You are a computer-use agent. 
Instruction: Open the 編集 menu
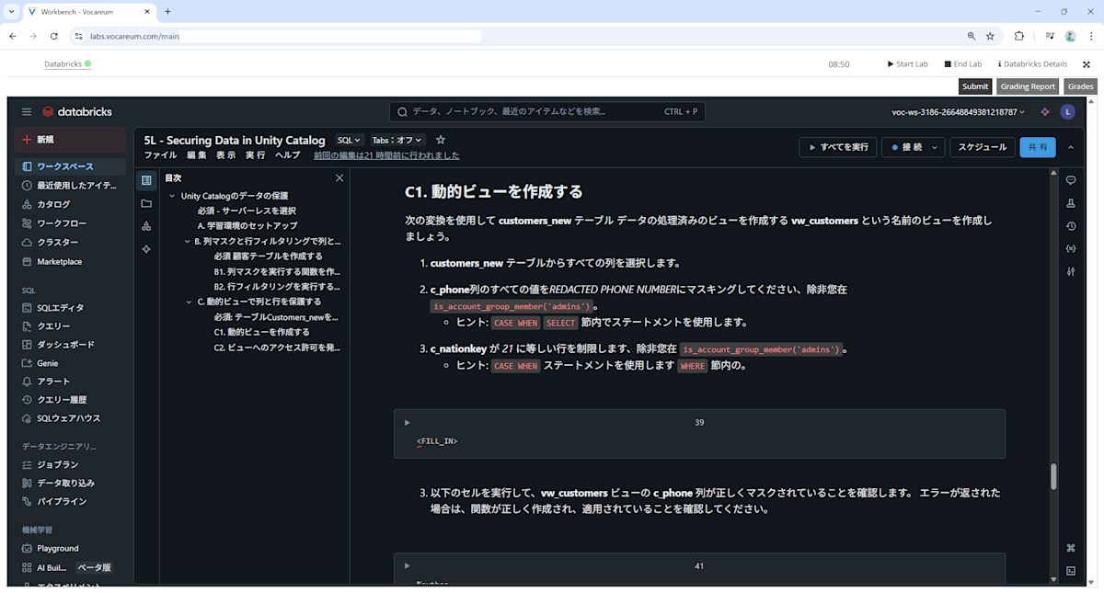click(197, 155)
